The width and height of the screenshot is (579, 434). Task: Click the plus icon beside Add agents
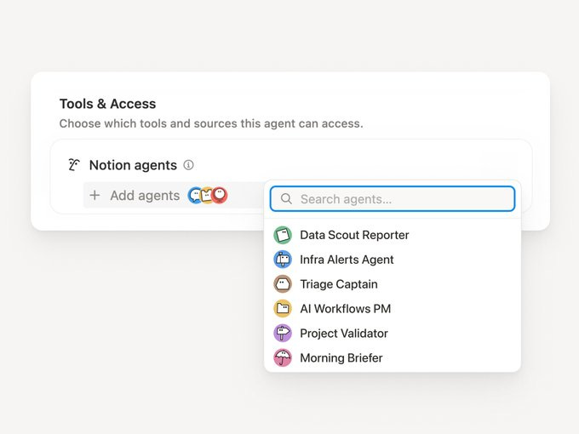95,195
